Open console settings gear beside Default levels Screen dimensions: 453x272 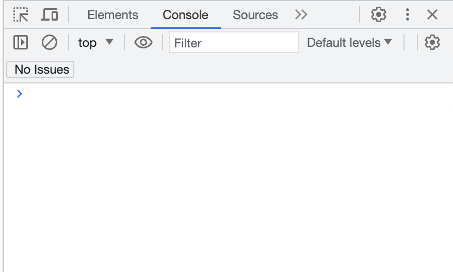pyautogui.click(x=432, y=42)
